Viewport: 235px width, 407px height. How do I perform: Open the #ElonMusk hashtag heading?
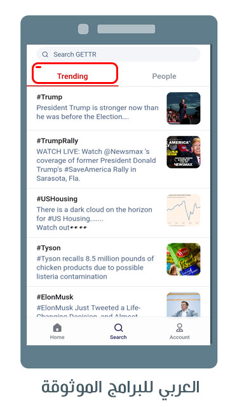[x=55, y=297]
